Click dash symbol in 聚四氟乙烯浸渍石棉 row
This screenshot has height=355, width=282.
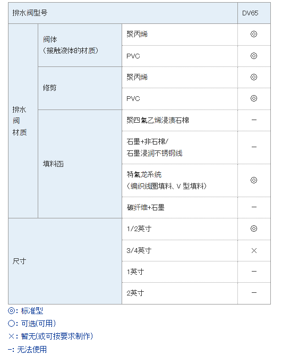click(x=254, y=120)
